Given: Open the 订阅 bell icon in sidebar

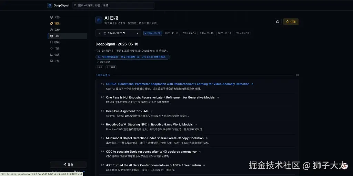Looking at the screenshot, I should tap(51, 48).
